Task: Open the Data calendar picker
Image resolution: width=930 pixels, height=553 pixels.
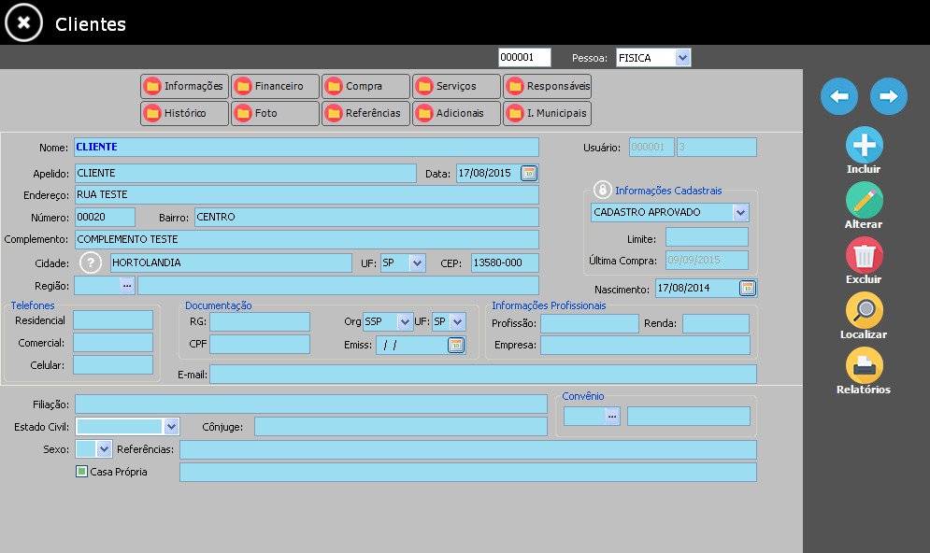Action: 528,173
